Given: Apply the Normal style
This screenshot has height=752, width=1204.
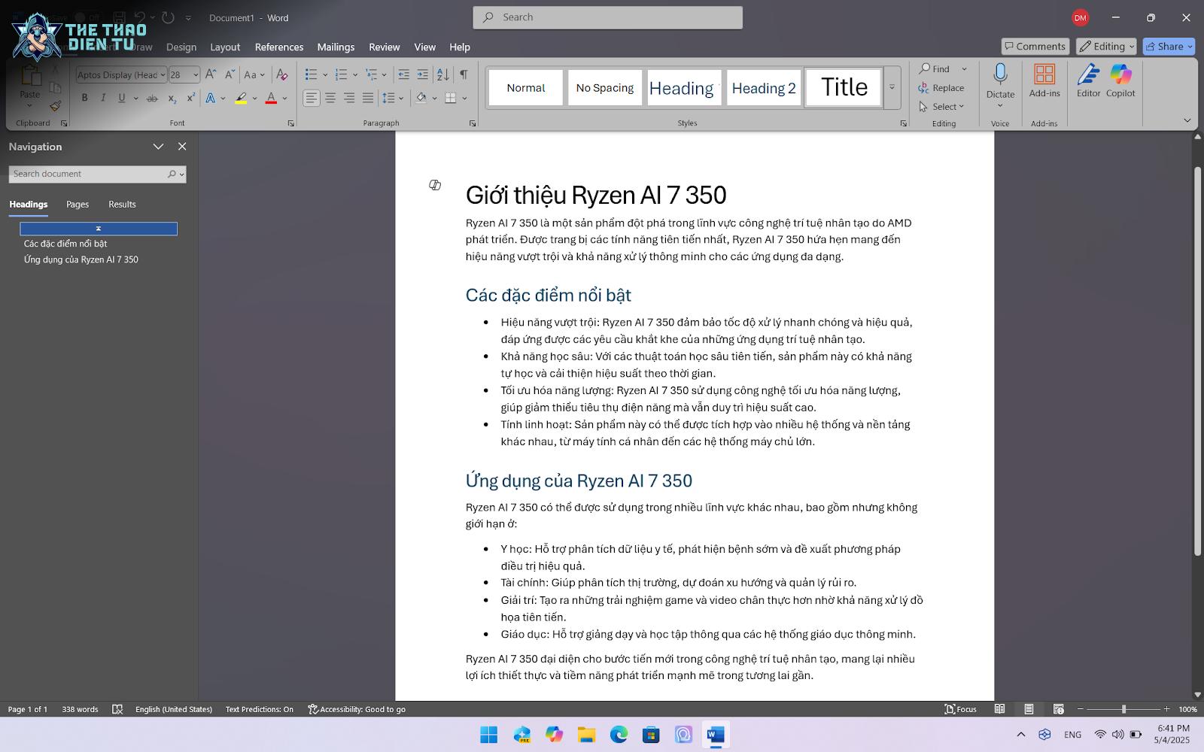Looking at the screenshot, I should tap(525, 88).
